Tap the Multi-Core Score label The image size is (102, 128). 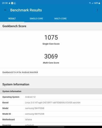(51, 63)
